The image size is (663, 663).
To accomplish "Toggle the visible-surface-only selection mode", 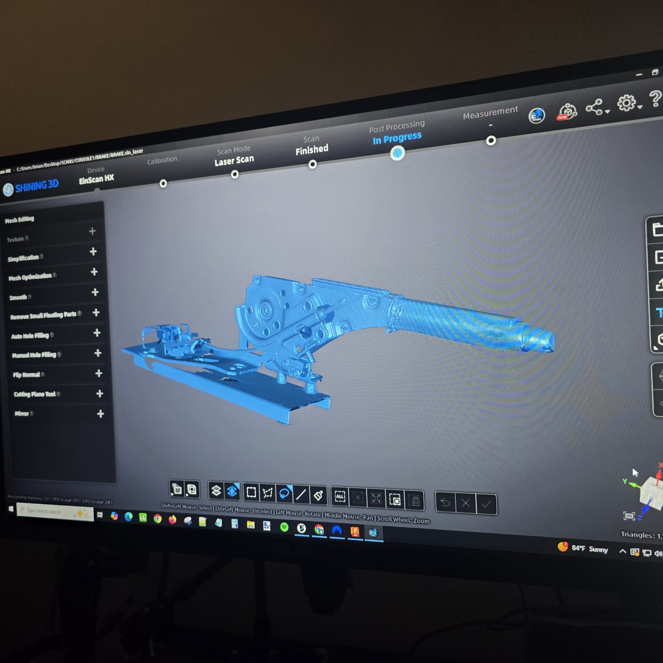I will coord(232,491).
